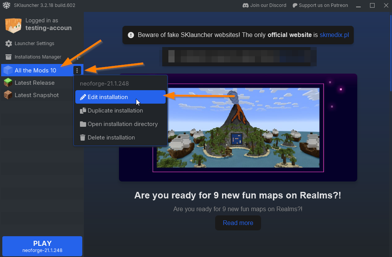The image size is (392, 257).
Task: Click the player avatar head
Action: point(13,25)
